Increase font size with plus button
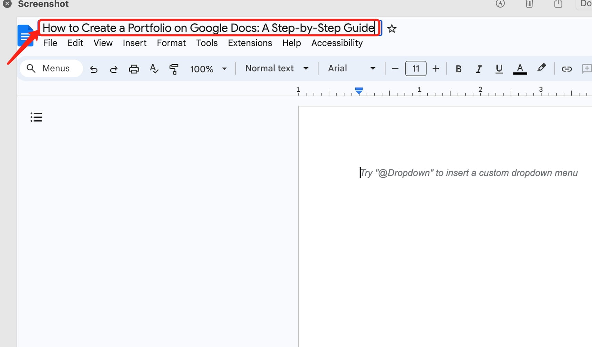 coord(436,69)
